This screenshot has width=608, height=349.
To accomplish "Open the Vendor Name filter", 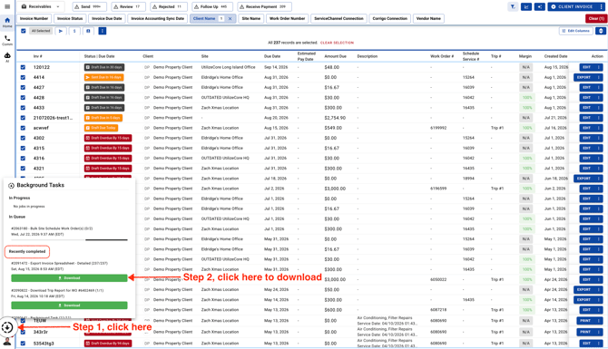I will (x=428, y=19).
